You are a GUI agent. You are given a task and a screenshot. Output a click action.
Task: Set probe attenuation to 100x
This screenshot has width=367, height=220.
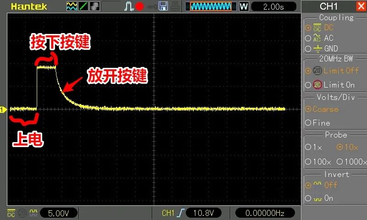point(307,161)
